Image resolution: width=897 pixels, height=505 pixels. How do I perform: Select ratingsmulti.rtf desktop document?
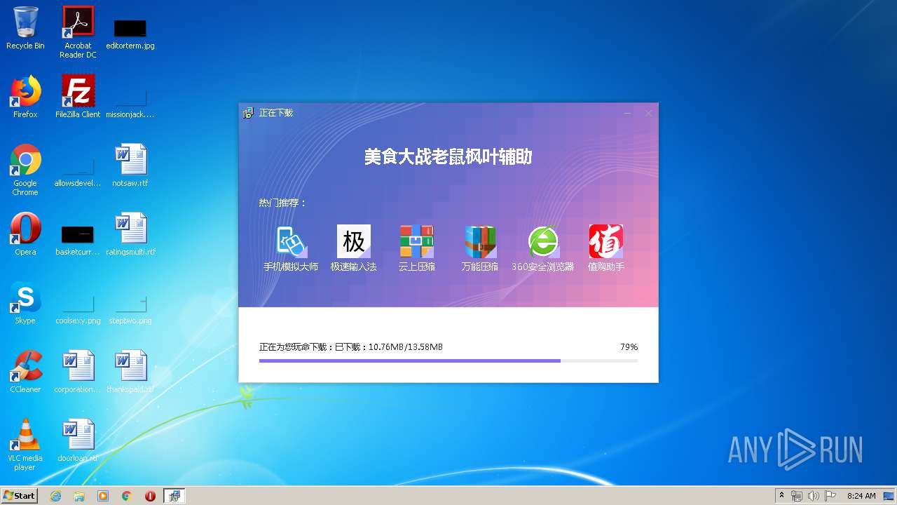[x=130, y=234]
